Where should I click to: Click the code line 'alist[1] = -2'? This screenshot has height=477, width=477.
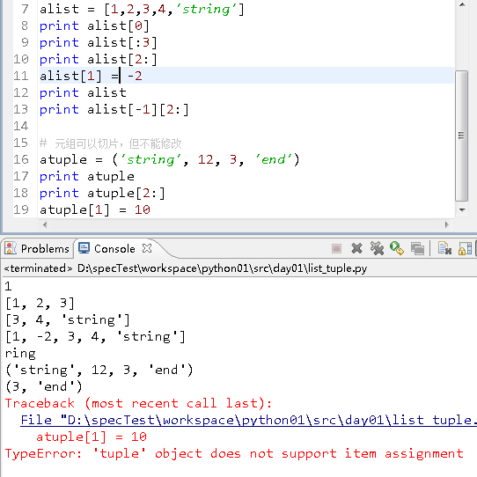pos(91,76)
